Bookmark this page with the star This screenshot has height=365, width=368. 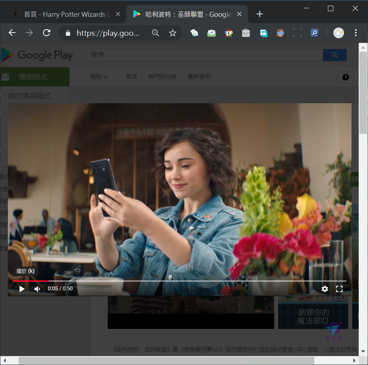click(172, 33)
